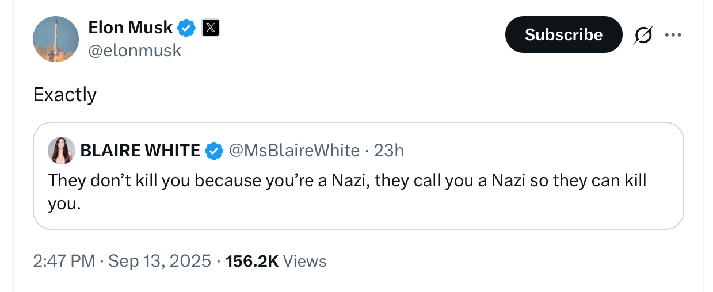Click the X affiliation badge beside name
713x292 pixels.
(x=211, y=28)
